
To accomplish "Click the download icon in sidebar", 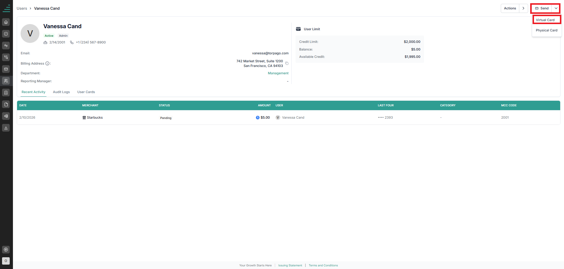I will pyautogui.click(x=6, y=128).
